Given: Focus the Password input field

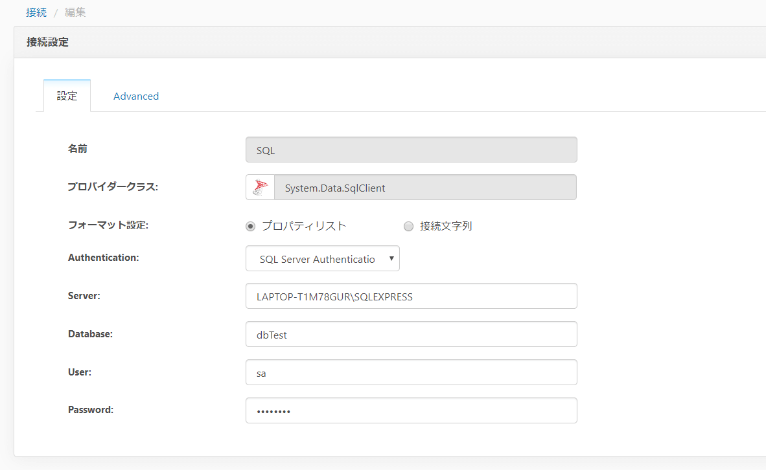Looking at the screenshot, I should point(411,411).
